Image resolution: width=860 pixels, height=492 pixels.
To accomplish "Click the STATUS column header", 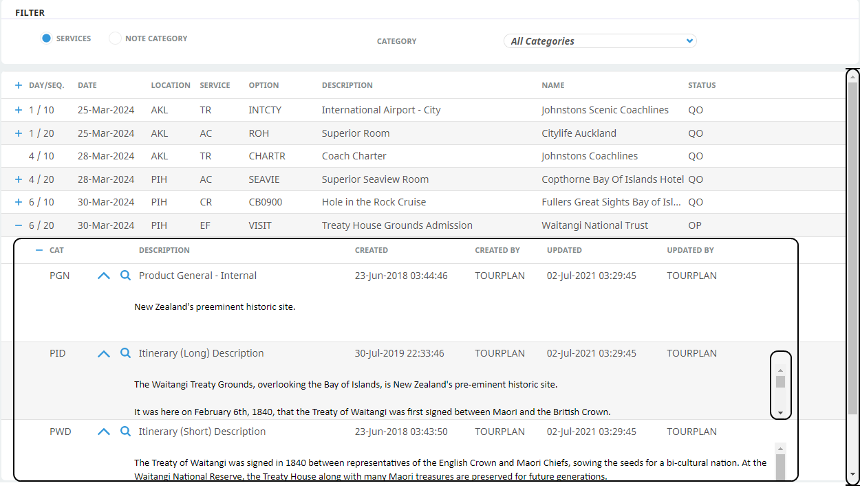I will click(x=702, y=85).
